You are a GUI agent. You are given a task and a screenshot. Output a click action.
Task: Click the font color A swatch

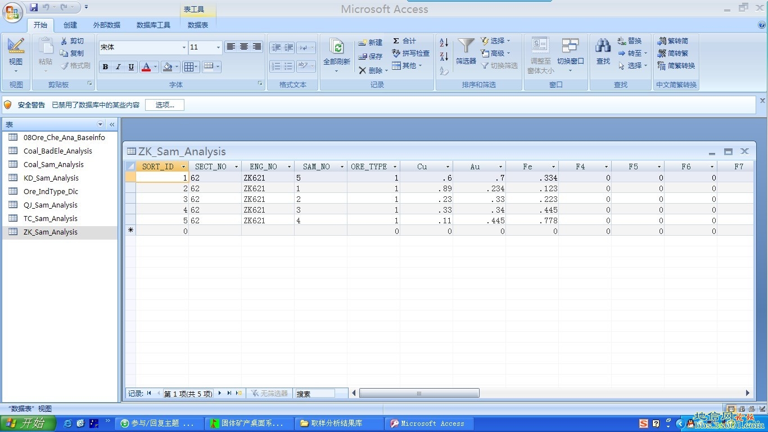point(146,67)
